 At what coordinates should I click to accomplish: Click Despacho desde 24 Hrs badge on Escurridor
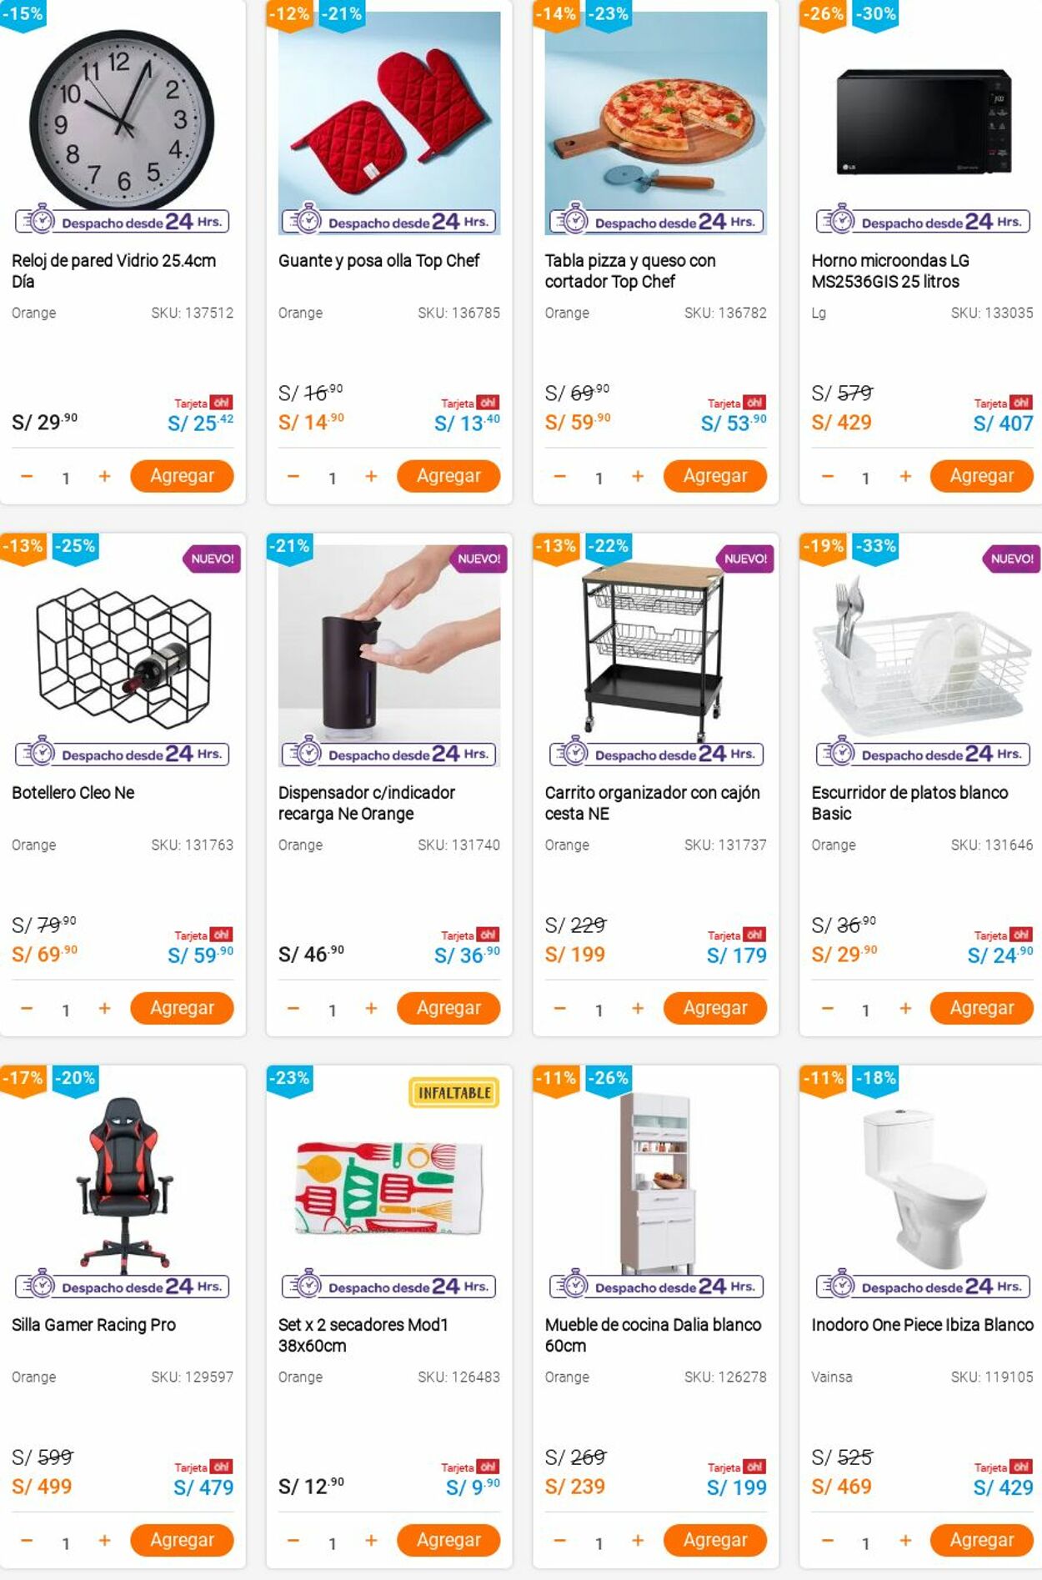click(x=924, y=754)
